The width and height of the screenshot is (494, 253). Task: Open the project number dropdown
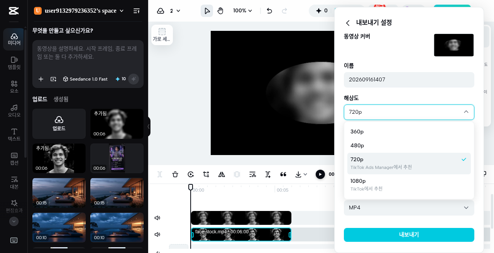tap(175, 11)
